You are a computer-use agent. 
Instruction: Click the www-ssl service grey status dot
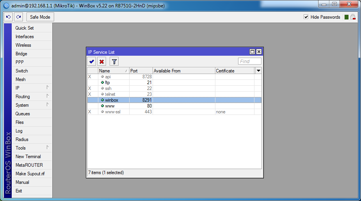click(103, 112)
